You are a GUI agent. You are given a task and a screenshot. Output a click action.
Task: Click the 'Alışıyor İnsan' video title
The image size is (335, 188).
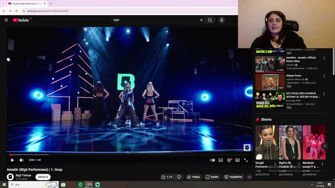tap(293, 76)
